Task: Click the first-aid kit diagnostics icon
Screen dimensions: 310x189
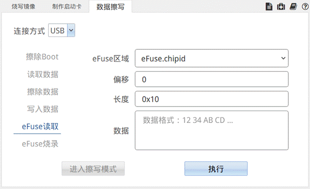Action: point(281,6)
